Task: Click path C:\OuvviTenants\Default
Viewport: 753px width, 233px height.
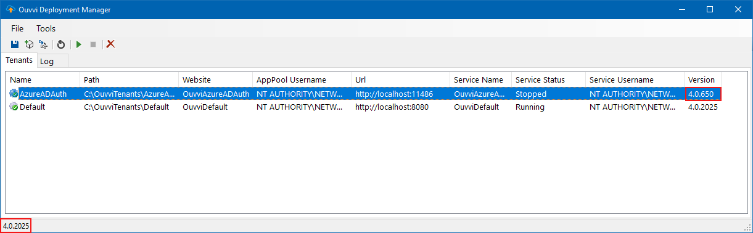Action: coord(126,107)
